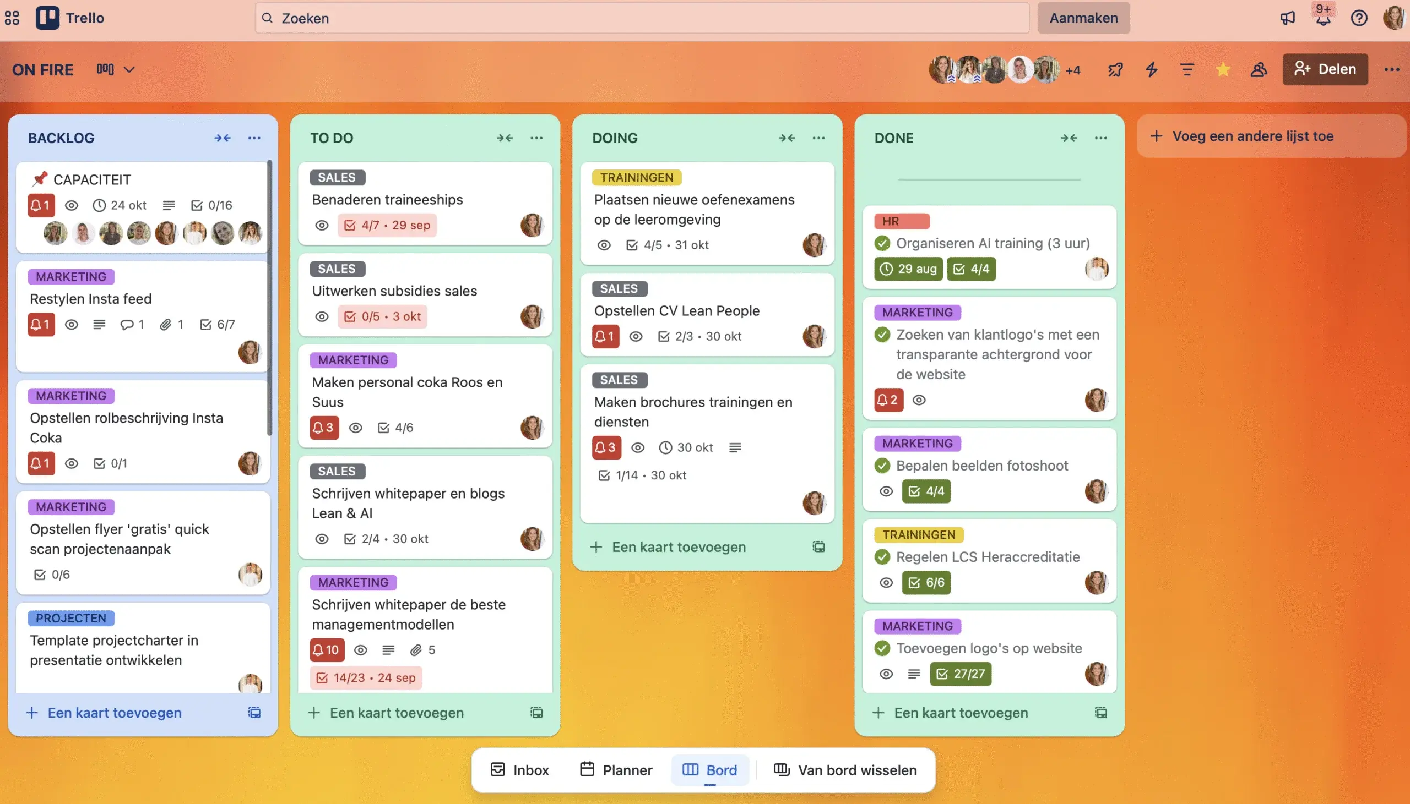Viewport: 1410px width, 804px height.
Task: Open the app switcher grid icon
Action: [12, 18]
